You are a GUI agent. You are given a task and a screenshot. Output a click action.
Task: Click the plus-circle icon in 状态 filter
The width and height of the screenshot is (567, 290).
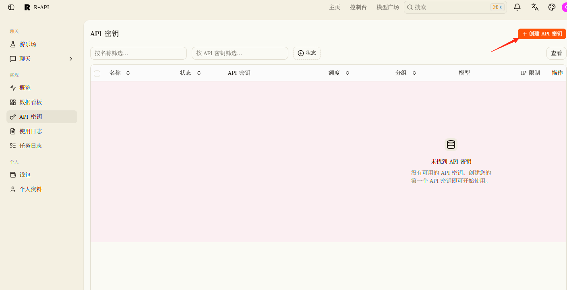click(x=301, y=53)
